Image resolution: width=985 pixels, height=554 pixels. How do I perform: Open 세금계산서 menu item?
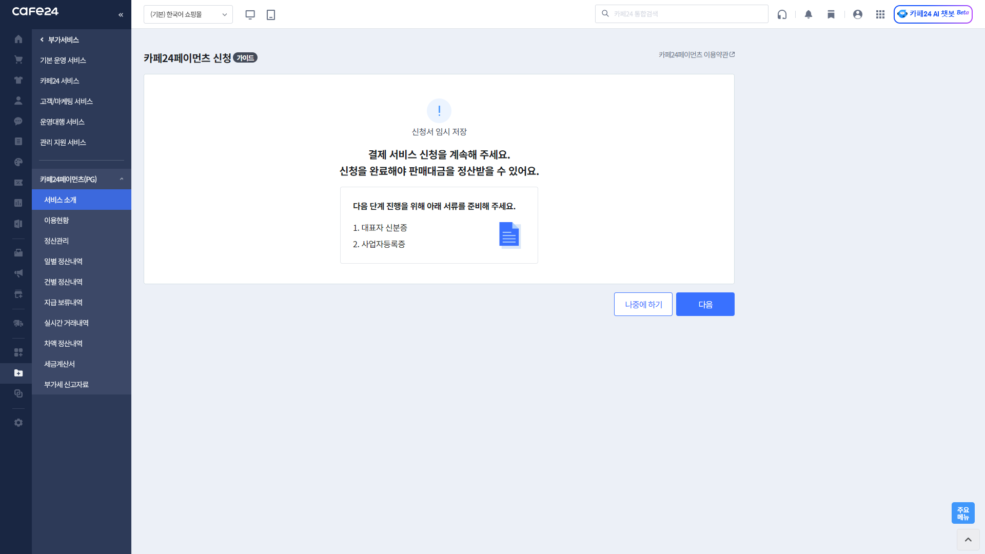60,364
